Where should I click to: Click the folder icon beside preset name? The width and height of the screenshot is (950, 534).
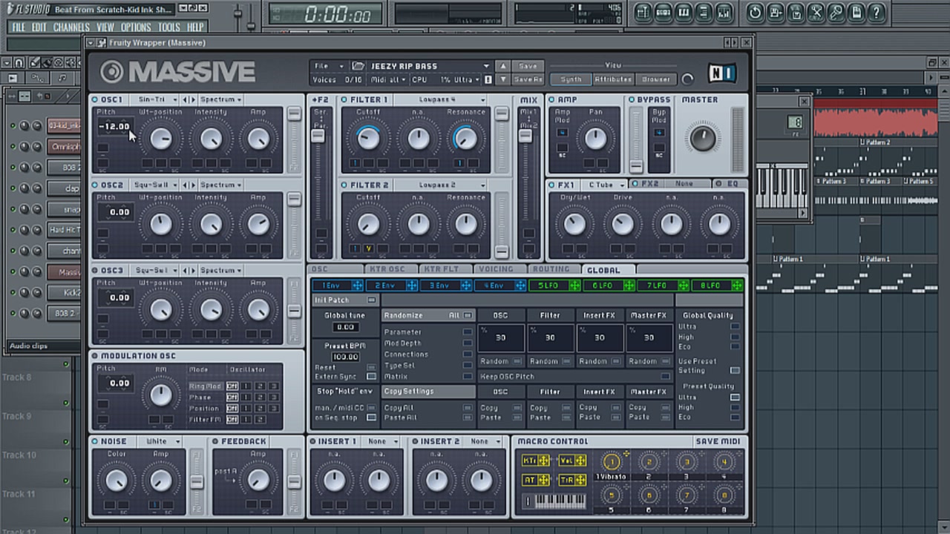point(359,66)
